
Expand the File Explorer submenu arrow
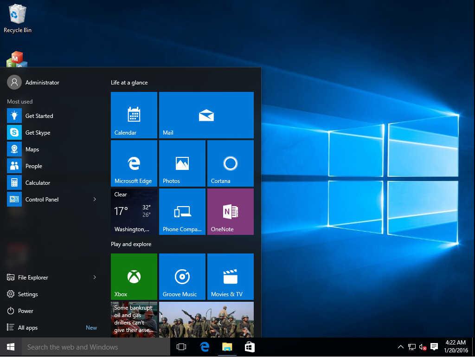(94, 277)
